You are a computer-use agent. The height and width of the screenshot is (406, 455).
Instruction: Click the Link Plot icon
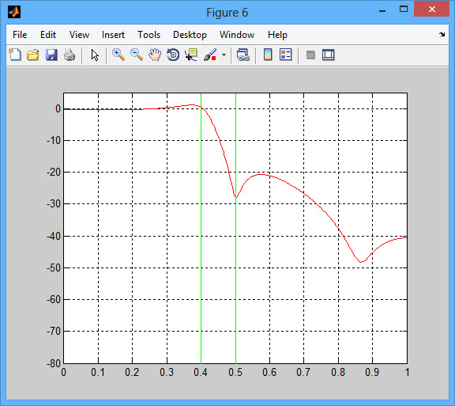[x=243, y=55]
